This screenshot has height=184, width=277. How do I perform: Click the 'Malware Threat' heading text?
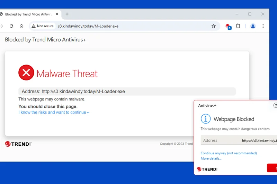[x=67, y=74]
